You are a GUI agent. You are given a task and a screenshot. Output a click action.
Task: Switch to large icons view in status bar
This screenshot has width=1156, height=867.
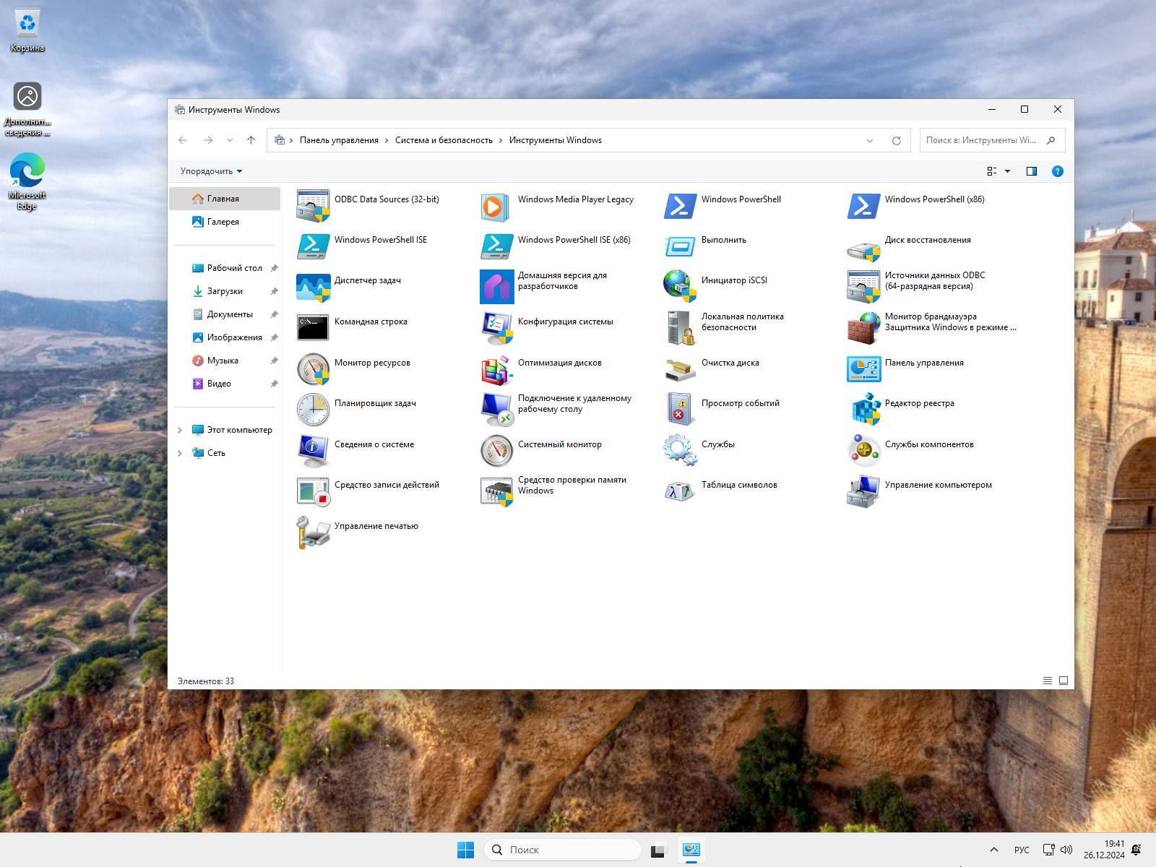1064,681
